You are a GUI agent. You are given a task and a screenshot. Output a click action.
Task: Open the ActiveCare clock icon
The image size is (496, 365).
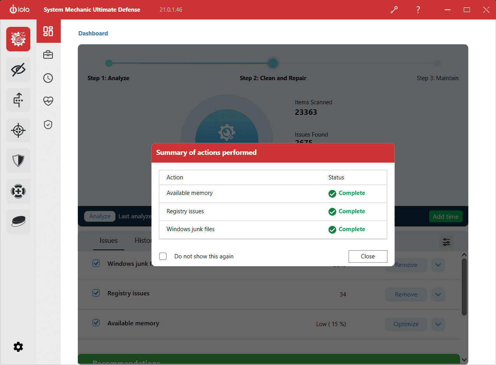[48, 78]
